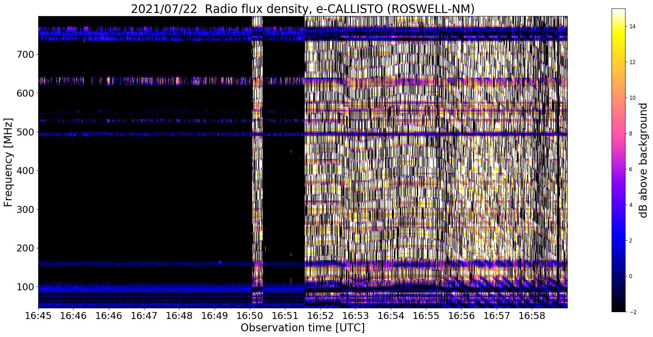Click the 'dB above background' colorbar label
Screen dimensions: 653x337
643,160
